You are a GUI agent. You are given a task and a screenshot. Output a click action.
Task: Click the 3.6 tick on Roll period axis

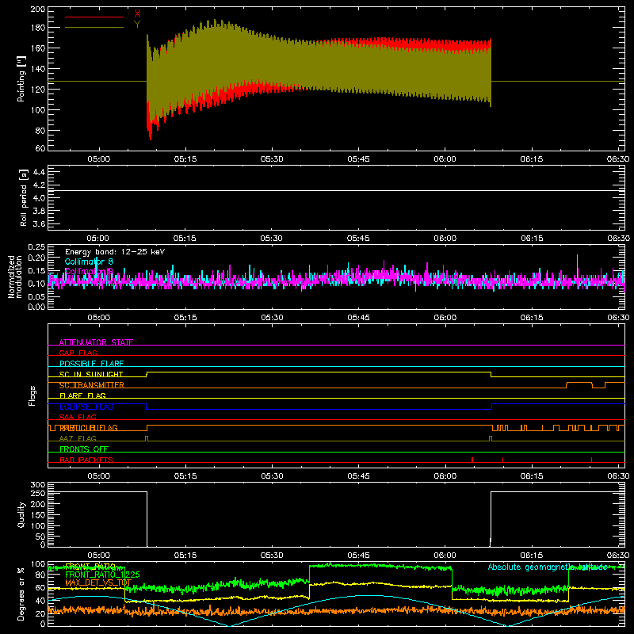(39, 223)
